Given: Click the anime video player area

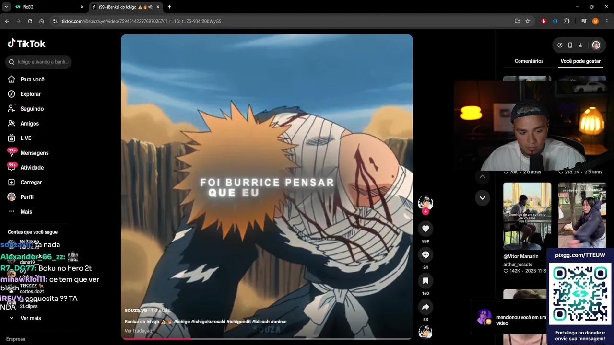Looking at the screenshot, I should tap(267, 186).
